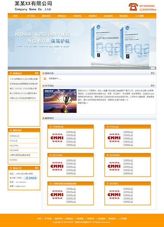Image resolution: width=164 pixels, height=227 pixels.
Task: Click the orange speaker icon in the announcement panel
Action: [x=45, y=78]
